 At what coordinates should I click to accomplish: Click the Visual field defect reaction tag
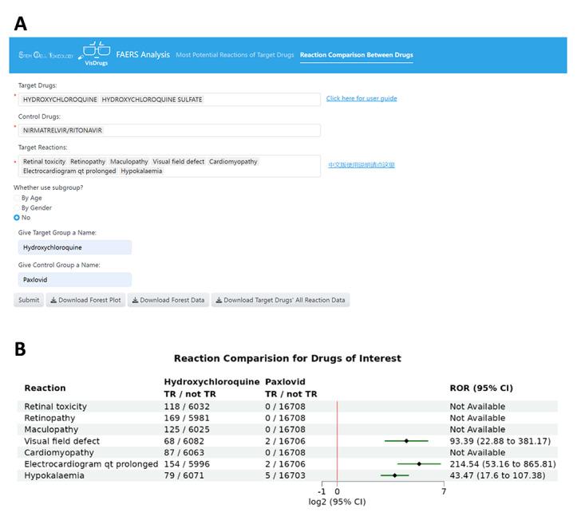click(178, 162)
